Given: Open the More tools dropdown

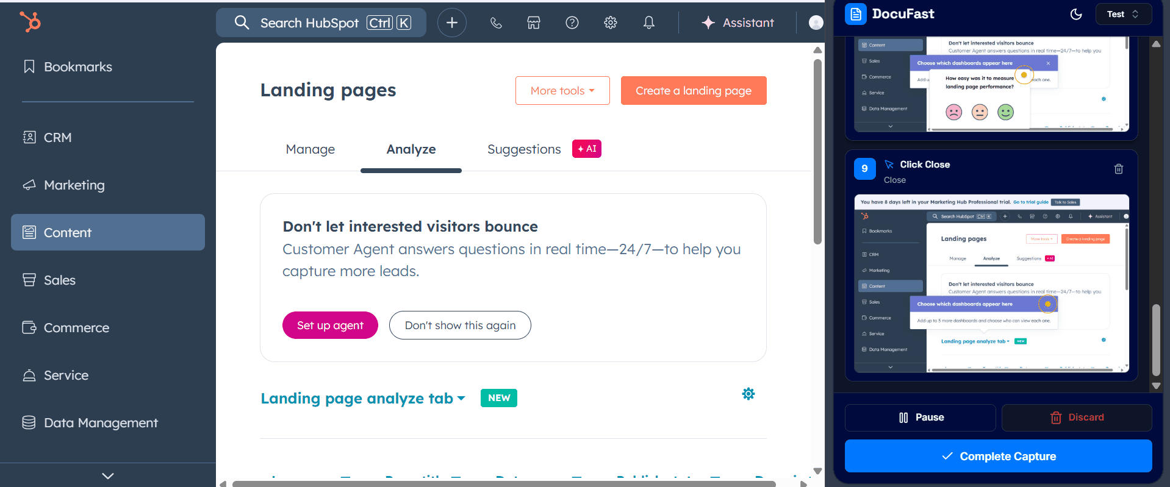Looking at the screenshot, I should 562,90.
